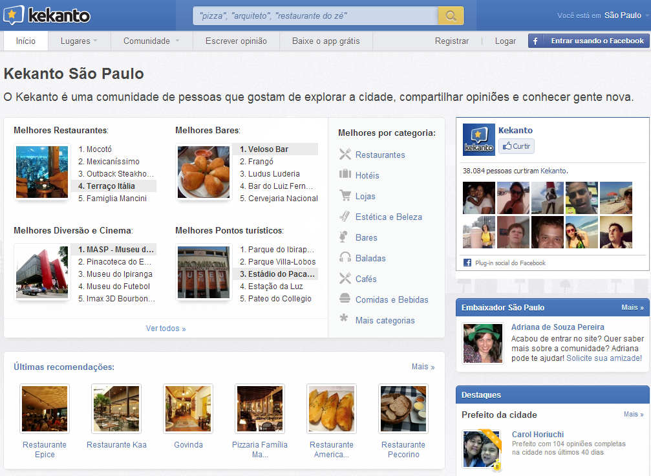Click the Lojas shopping cart icon
This screenshot has width=651, height=476.
[x=345, y=195]
